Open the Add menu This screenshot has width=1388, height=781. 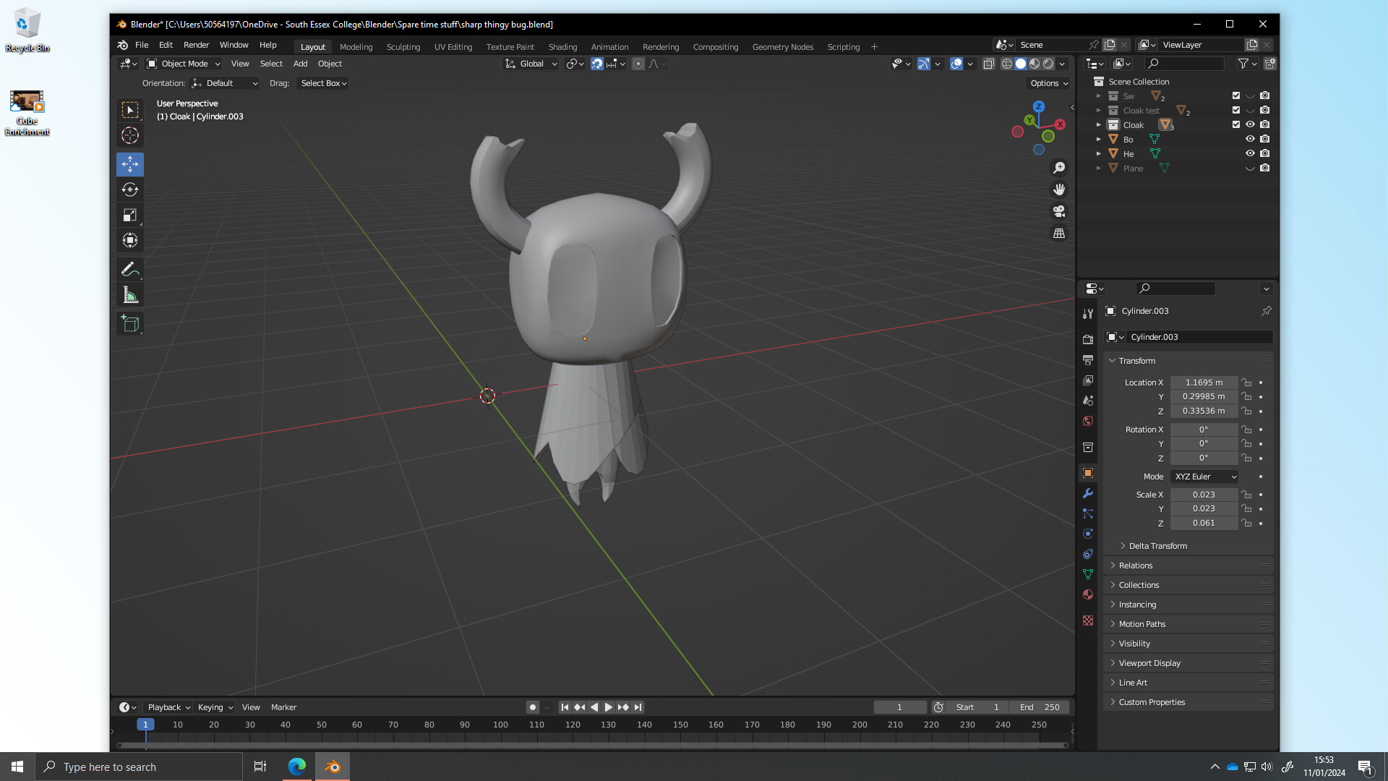[300, 64]
